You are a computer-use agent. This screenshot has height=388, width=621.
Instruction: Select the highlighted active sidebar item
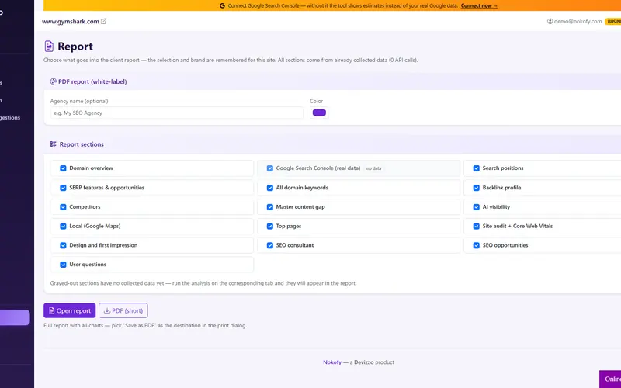coord(15,317)
